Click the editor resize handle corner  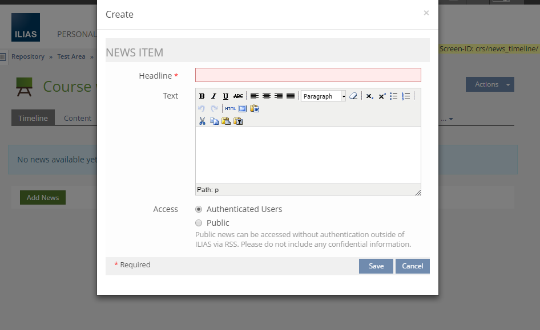tap(418, 192)
